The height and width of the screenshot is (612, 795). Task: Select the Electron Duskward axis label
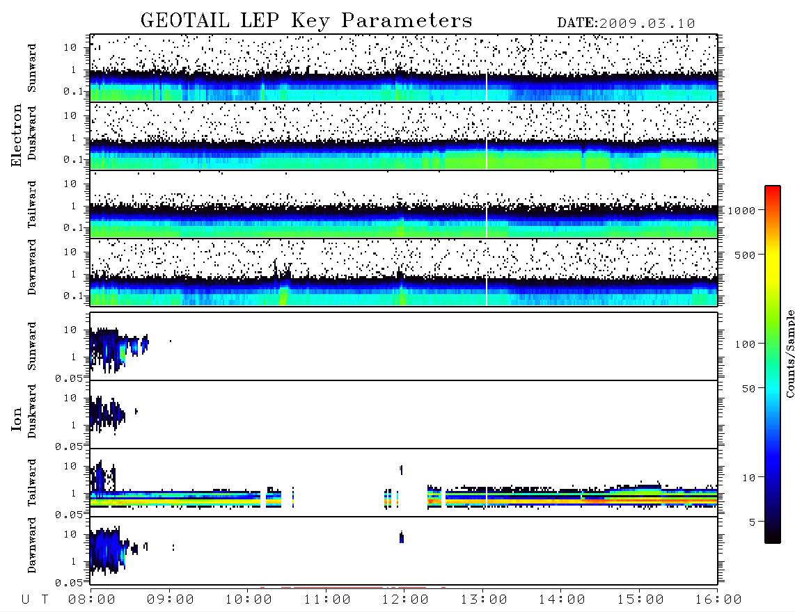32,133
